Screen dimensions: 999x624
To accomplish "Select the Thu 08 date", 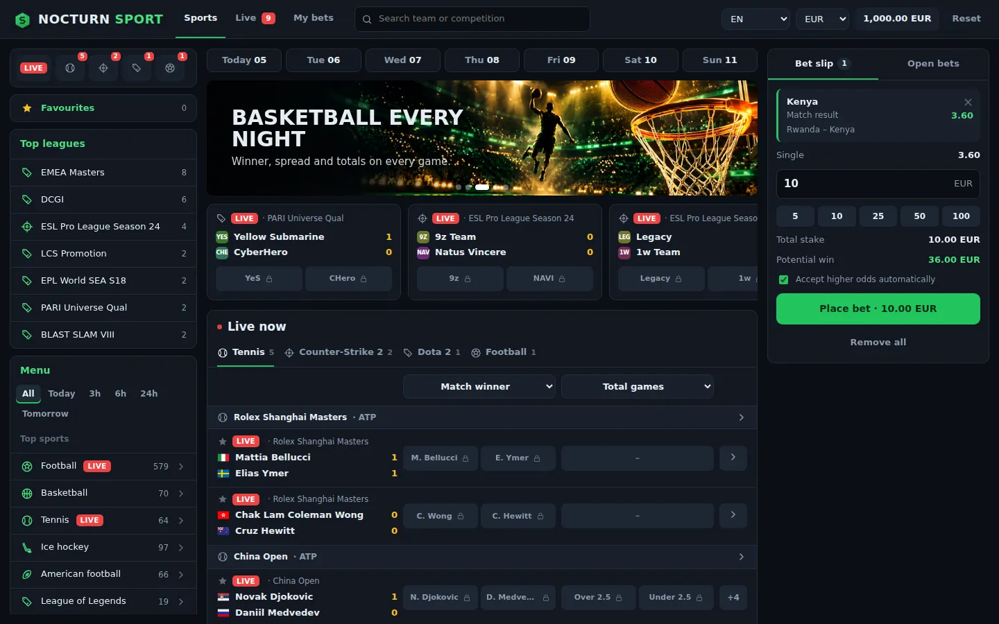I will click(482, 60).
